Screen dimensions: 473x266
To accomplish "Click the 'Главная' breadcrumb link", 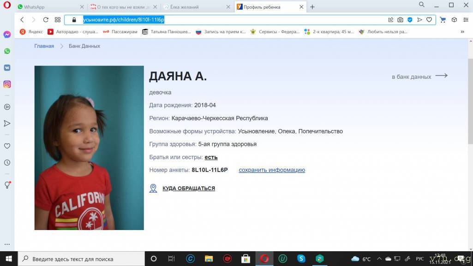I will click(x=44, y=46).
